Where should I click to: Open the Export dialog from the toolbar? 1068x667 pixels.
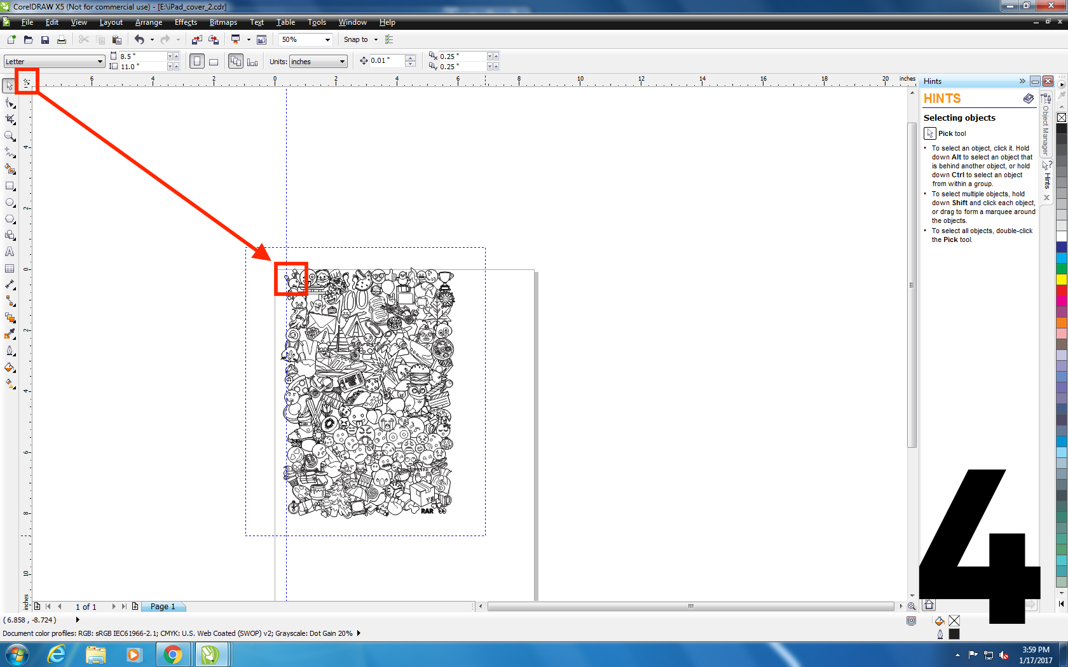[214, 39]
